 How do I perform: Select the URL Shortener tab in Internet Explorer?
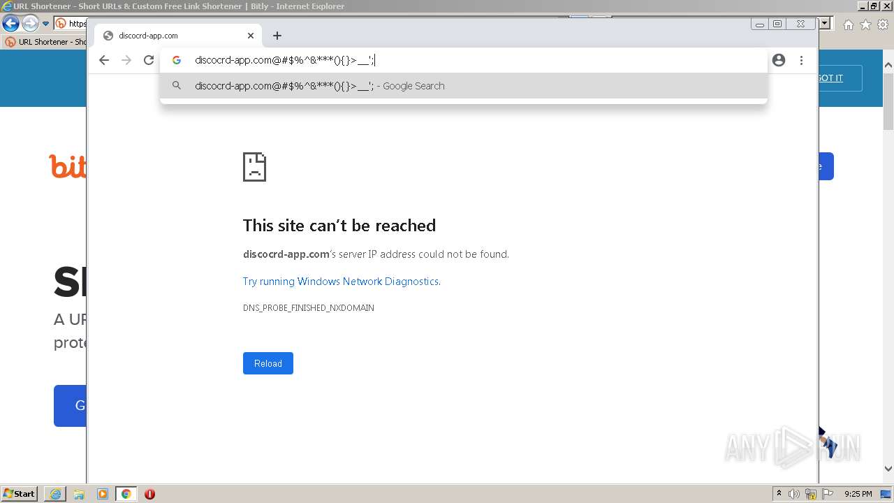[45, 42]
